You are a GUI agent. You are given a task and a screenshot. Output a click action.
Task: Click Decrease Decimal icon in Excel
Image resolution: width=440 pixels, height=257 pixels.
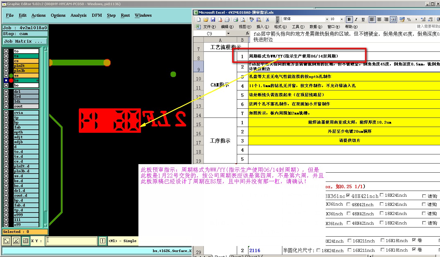[x=430, y=19]
